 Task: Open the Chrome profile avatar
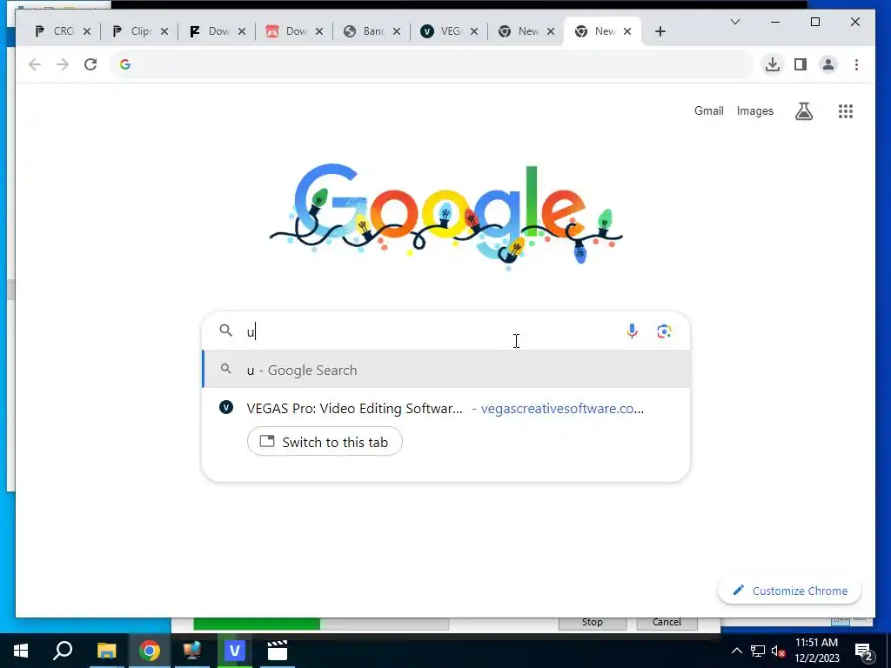pyautogui.click(x=828, y=64)
